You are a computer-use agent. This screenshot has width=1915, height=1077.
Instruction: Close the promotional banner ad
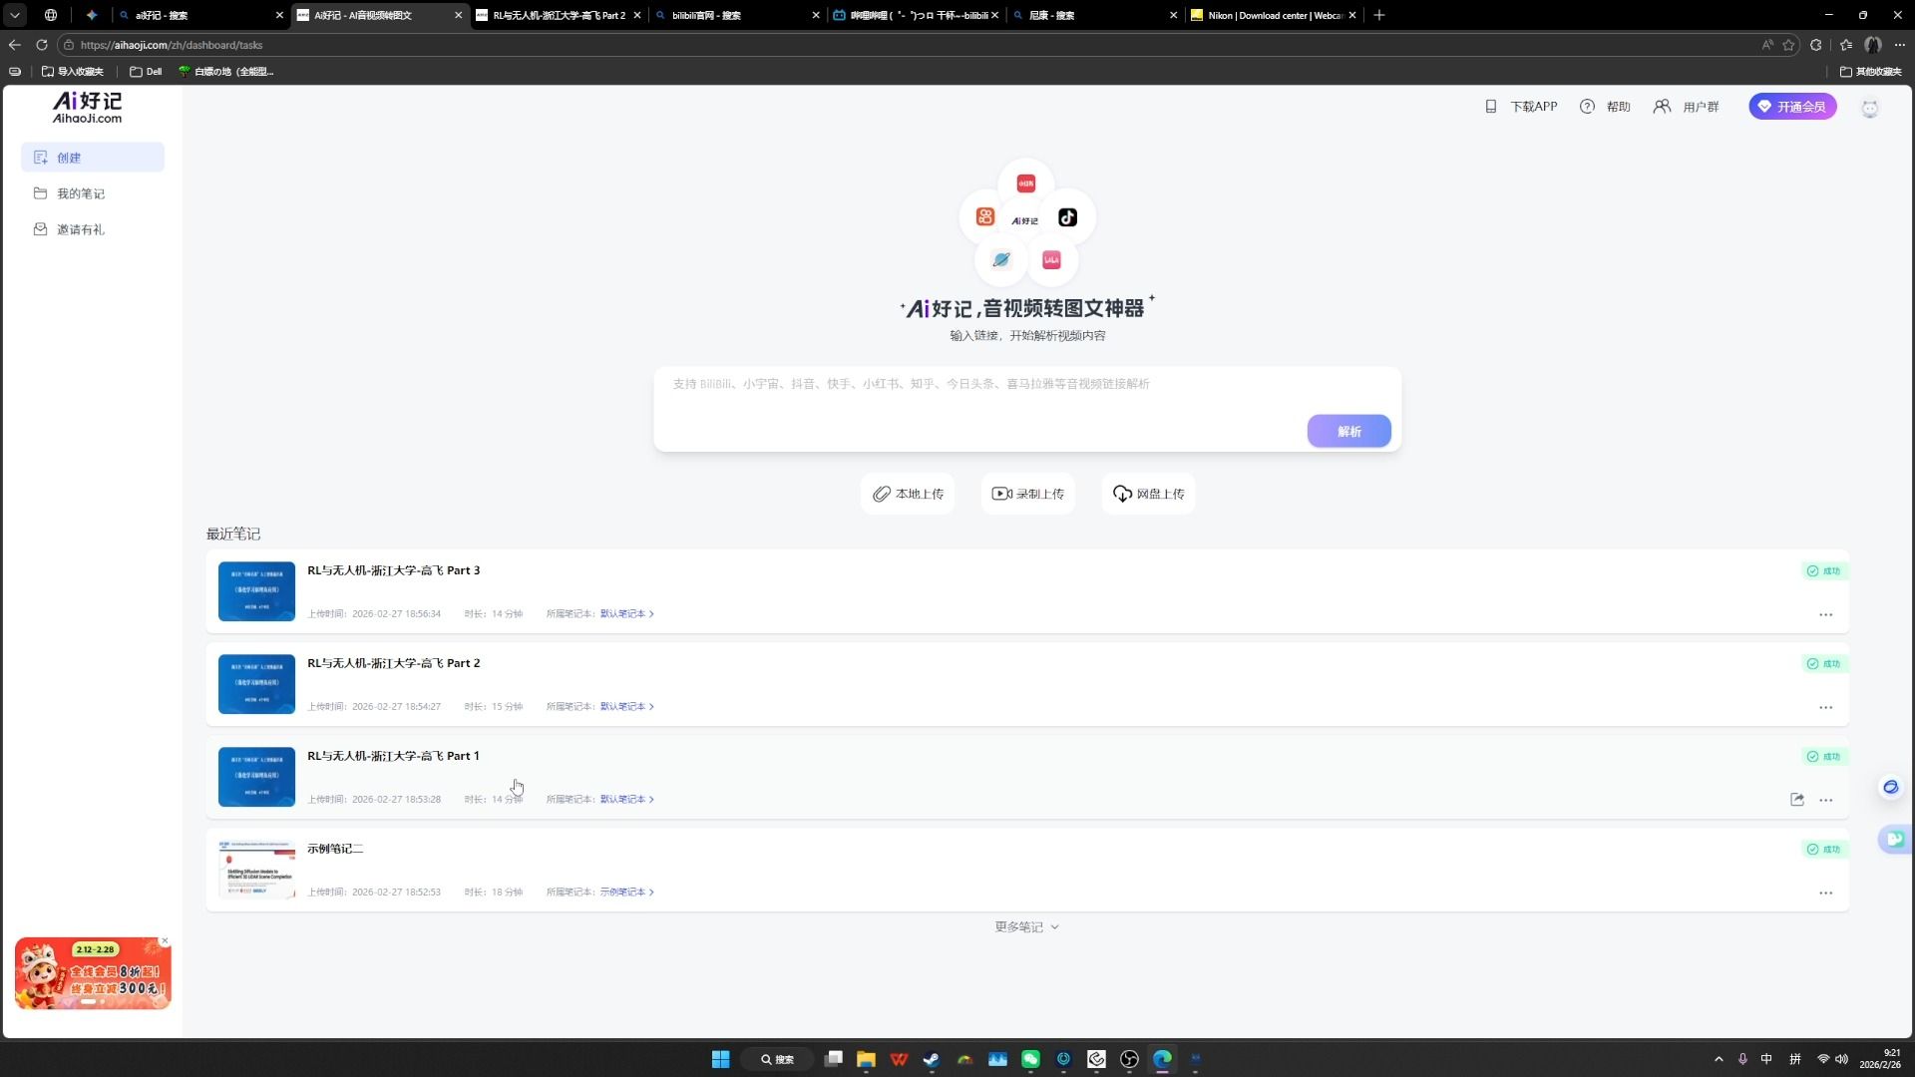point(166,941)
